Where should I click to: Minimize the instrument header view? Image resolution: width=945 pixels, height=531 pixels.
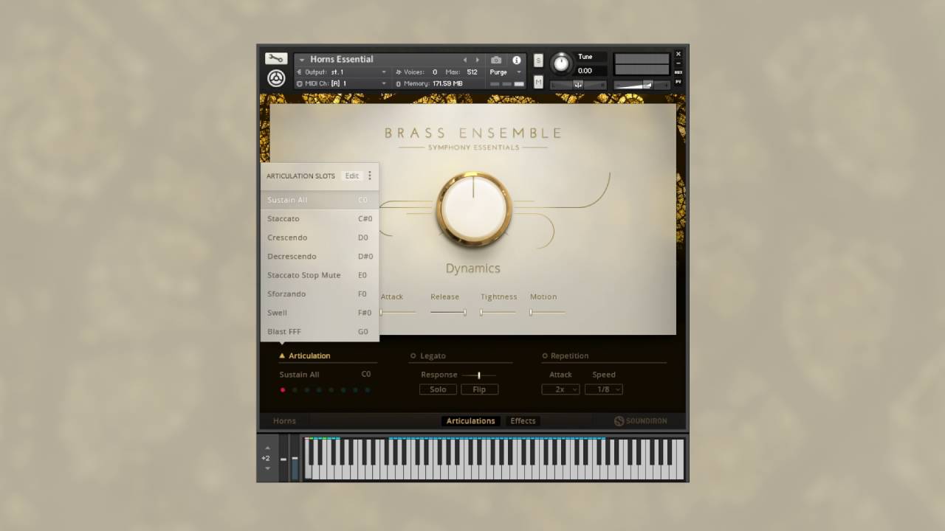tap(678, 63)
